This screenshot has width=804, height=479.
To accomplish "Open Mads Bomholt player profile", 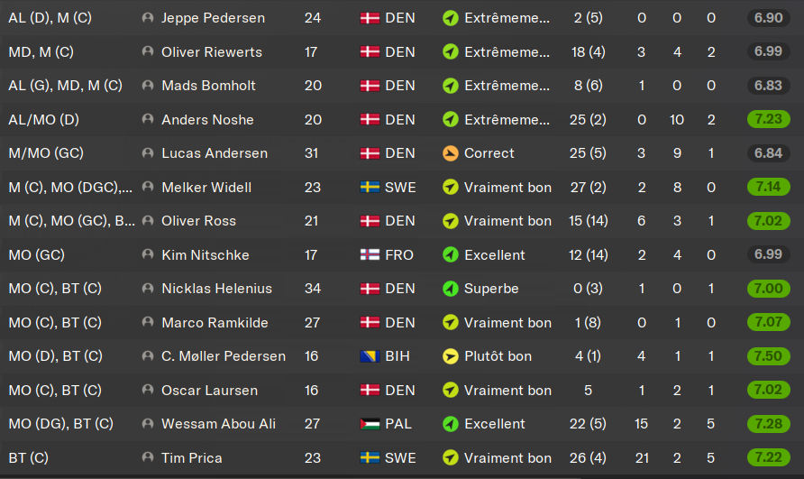I will [208, 86].
